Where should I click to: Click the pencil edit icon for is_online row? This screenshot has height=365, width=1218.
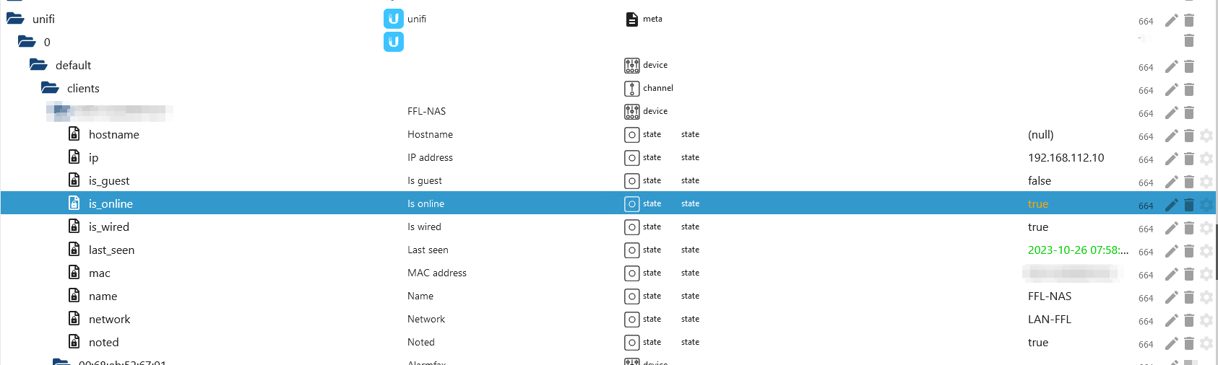[1171, 205]
